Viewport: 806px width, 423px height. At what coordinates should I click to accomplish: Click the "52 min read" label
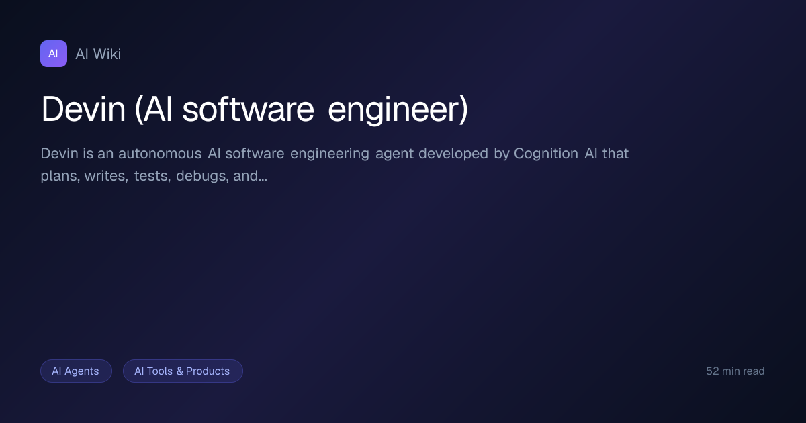click(x=735, y=371)
